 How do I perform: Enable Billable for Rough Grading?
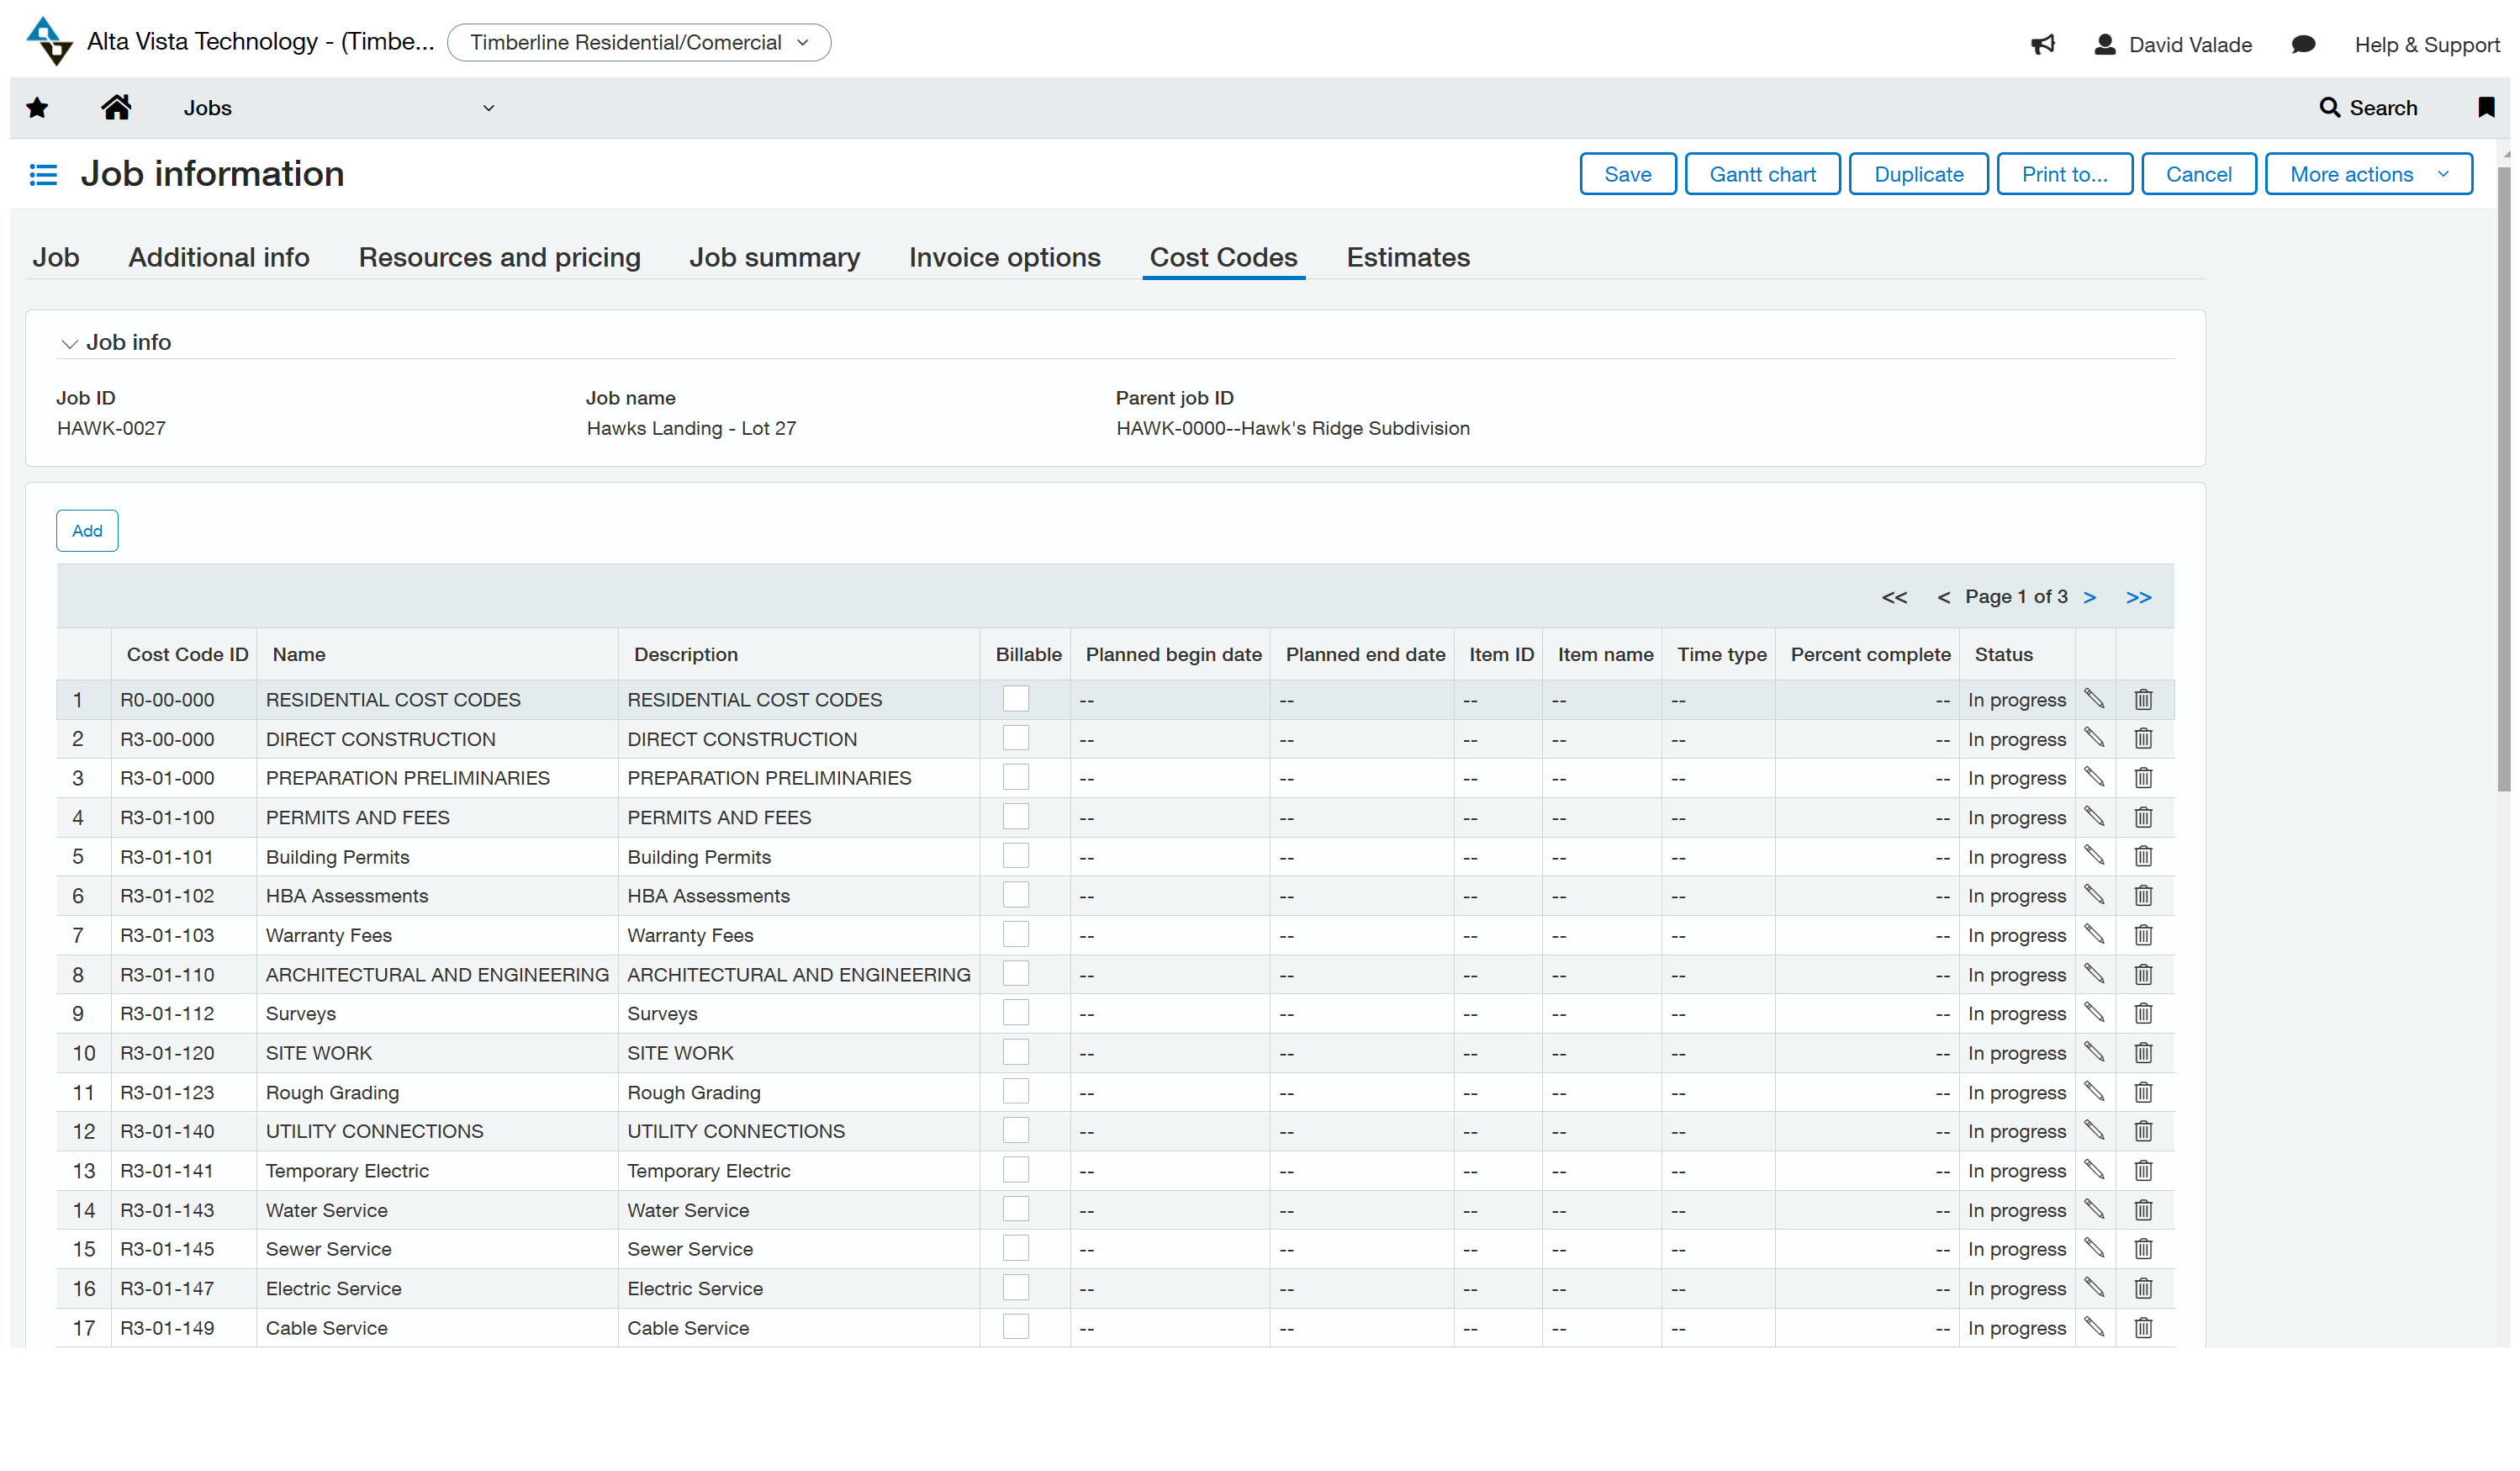coord(1015,1091)
